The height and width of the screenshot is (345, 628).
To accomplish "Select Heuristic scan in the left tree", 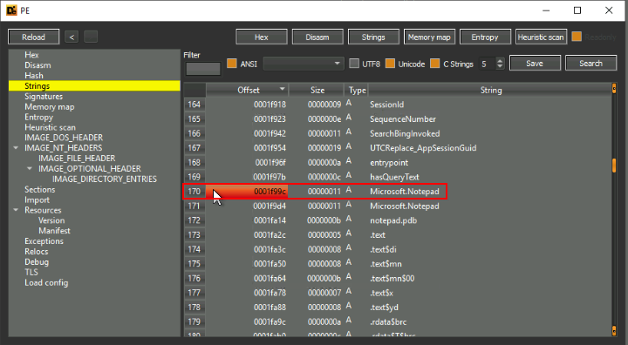I will pyautogui.click(x=50, y=128).
